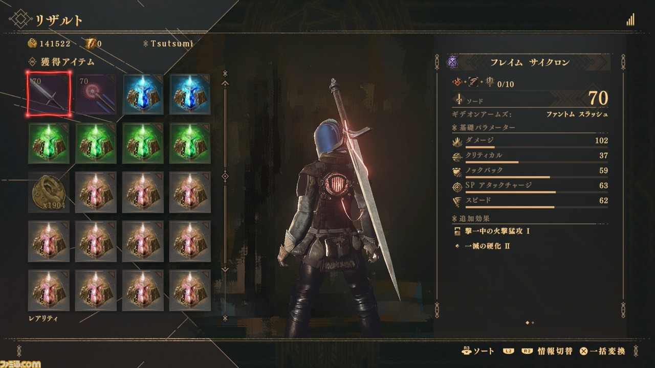655x368 pixels.
Task: Click the gold currency icon 141522
Action: point(32,44)
